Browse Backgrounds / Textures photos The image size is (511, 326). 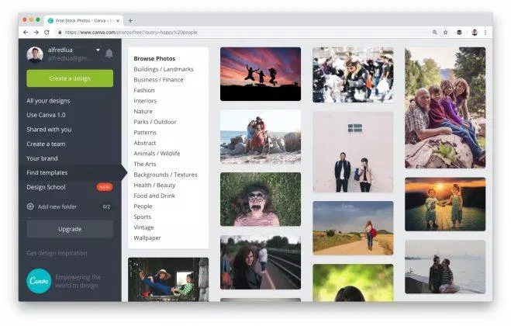click(165, 175)
